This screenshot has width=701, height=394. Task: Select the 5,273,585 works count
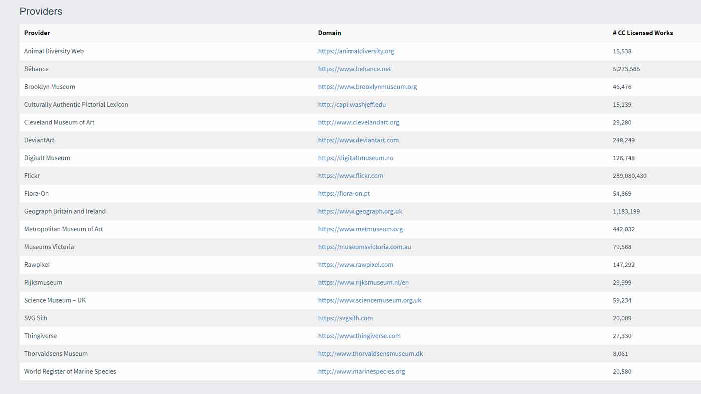[626, 69]
